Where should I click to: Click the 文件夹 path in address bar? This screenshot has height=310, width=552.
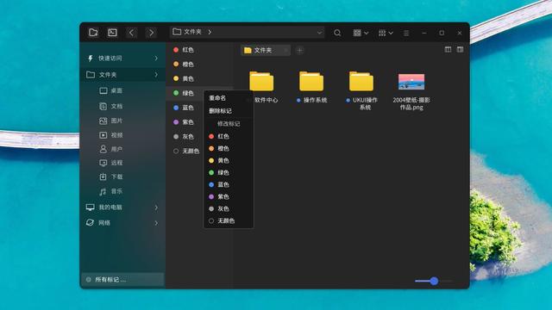tap(192, 32)
